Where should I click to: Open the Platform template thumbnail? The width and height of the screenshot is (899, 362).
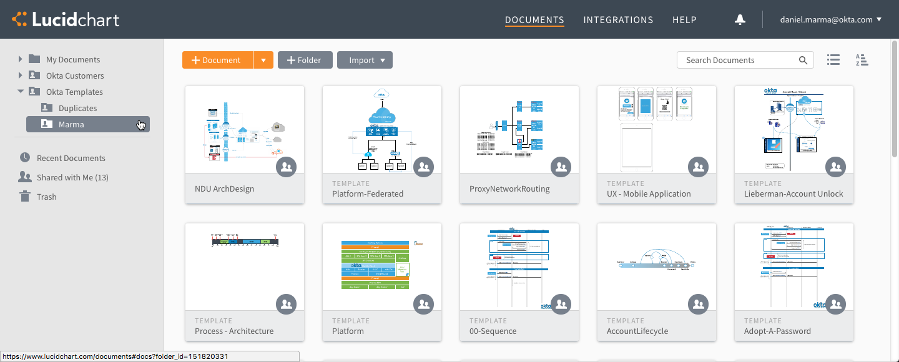pyautogui.click(x=382, y=267)
